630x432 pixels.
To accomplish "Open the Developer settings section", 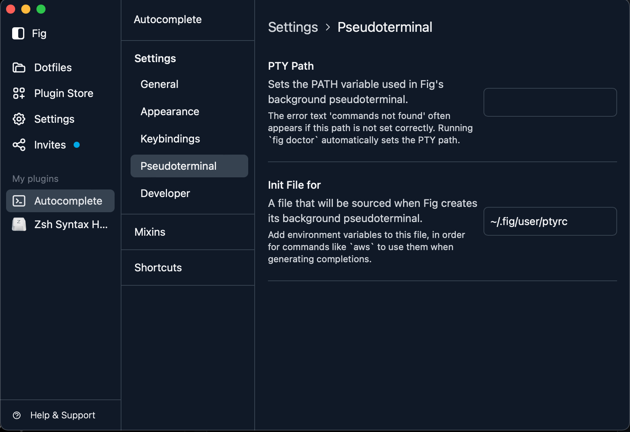I will (x=165, y=193).
